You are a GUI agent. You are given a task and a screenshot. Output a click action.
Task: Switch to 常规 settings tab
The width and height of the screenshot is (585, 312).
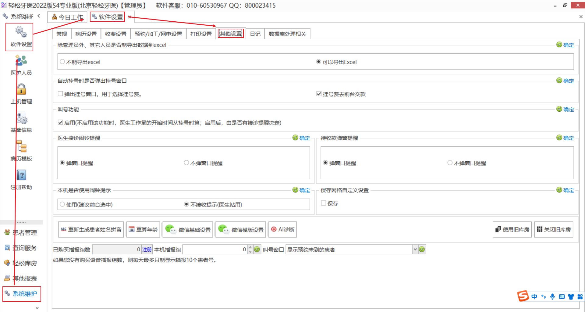tap(62, 34)
